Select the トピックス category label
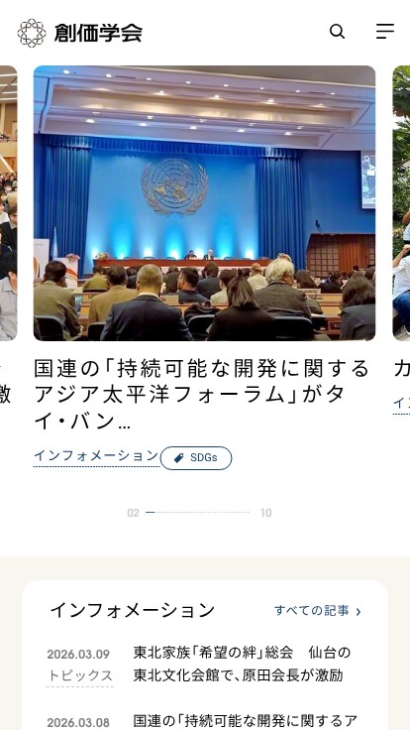The width and height of the screenshot is (410, 730). coord(80,675)
